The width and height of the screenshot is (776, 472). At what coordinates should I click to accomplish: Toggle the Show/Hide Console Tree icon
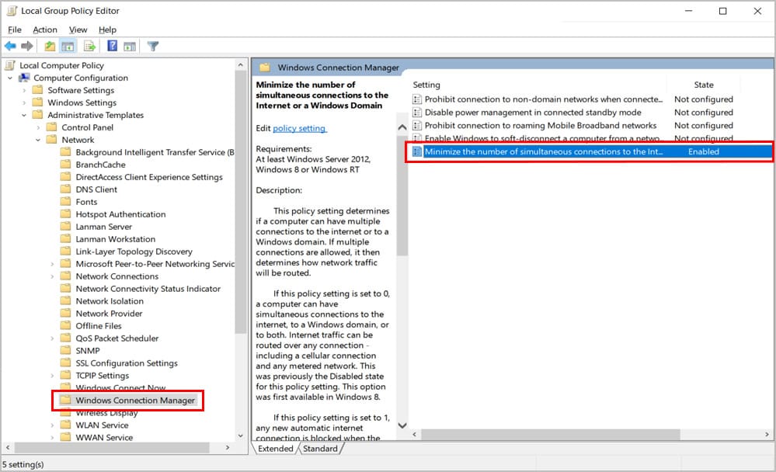pyautogui.click(x=68, y=47)
